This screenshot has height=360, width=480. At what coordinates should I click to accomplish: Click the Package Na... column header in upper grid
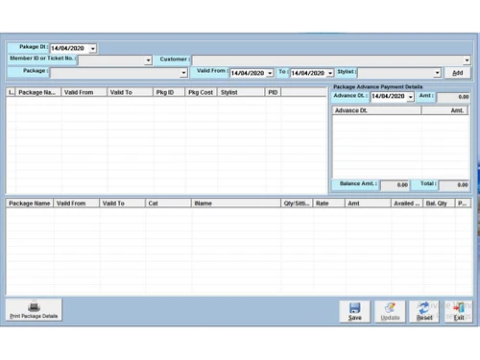tap(38, 92)
